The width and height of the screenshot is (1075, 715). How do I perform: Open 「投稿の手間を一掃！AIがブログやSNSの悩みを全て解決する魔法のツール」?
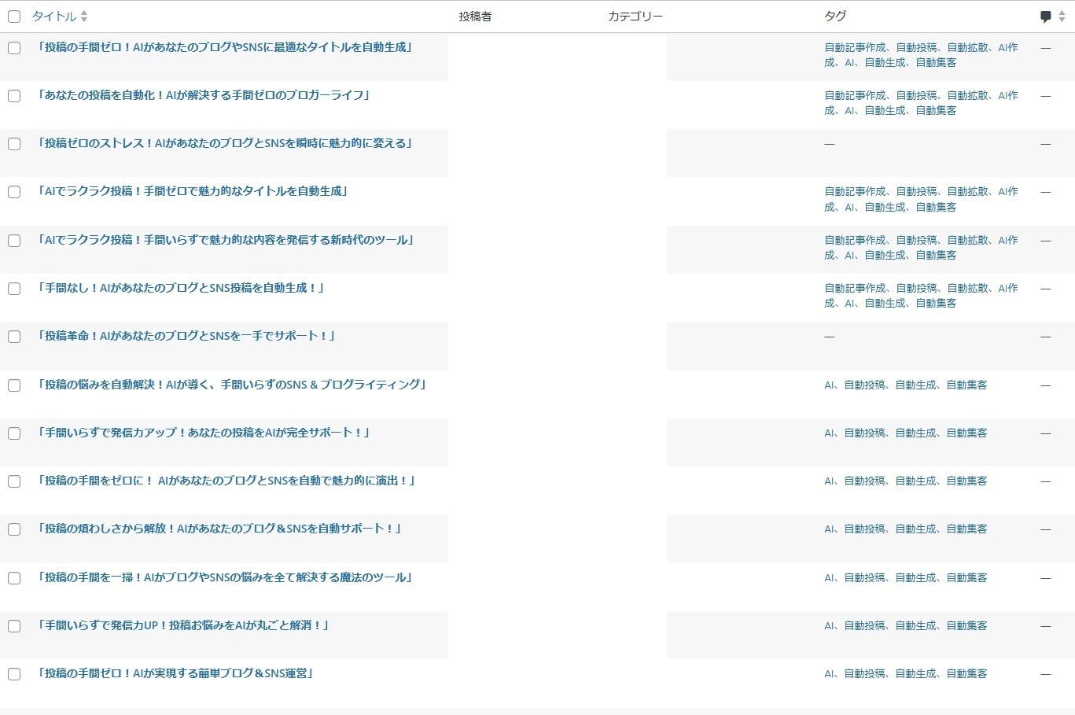pyautogui.click(x=225, y=577)
